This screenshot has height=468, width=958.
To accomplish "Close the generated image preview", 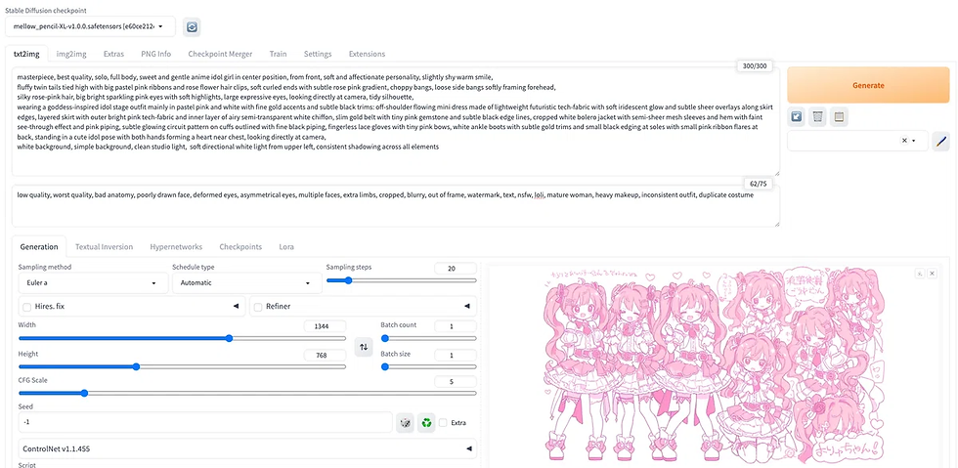I will coord(932,274).
